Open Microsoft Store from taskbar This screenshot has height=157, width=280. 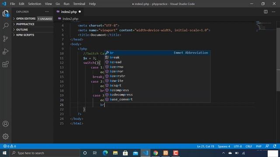pyautogui.click(x=126, y=153)
